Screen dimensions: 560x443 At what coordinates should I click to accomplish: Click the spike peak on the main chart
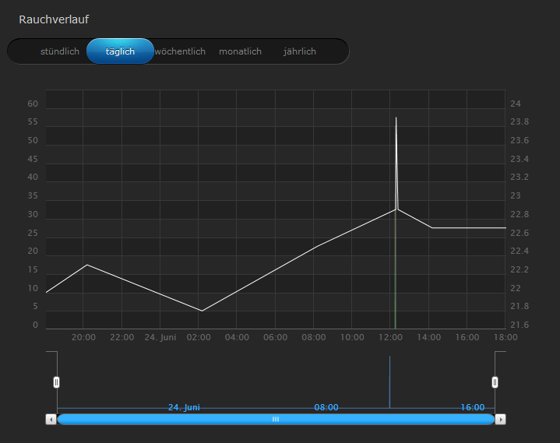(x=396, y=118)
